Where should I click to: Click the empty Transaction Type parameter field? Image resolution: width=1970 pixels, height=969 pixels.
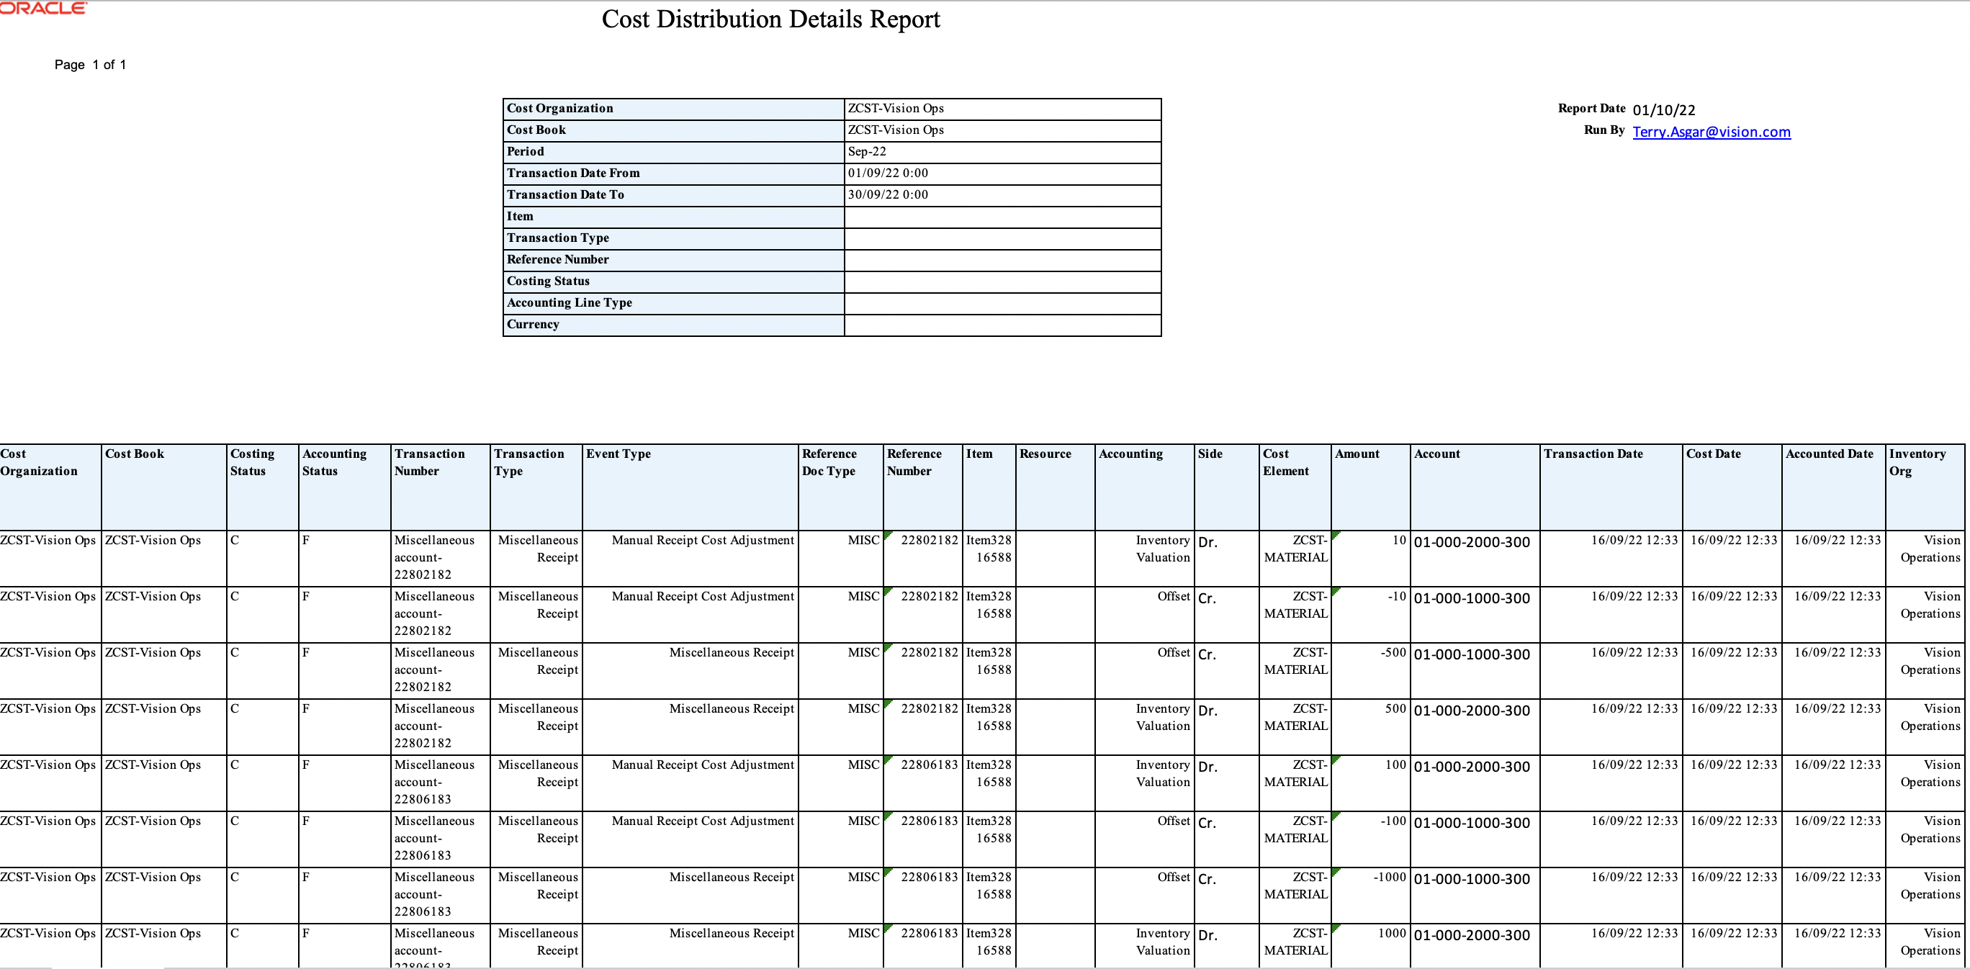point(1002,238)
